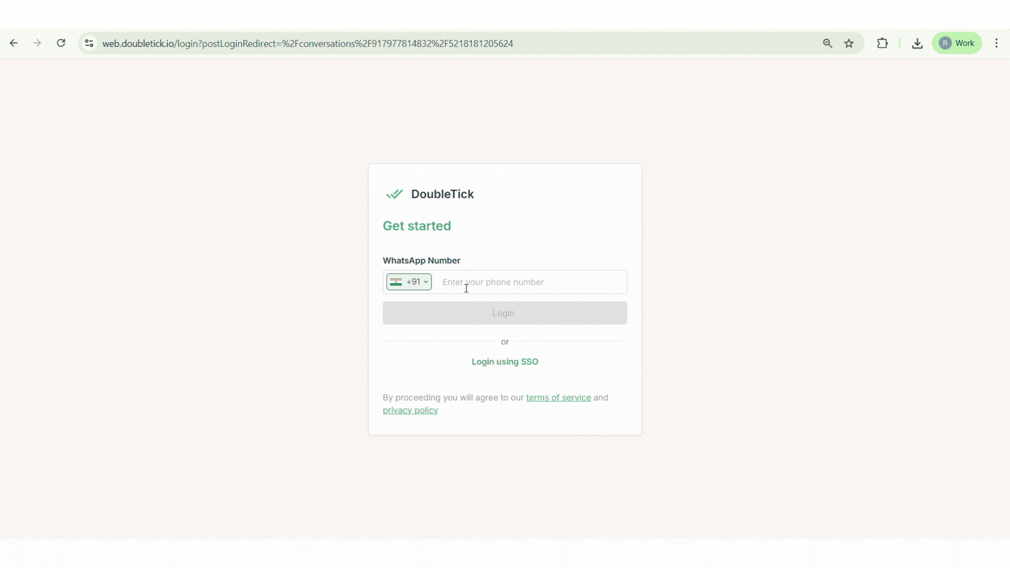Click the browser back arrow
The image size is (1010, 568).
14,43
